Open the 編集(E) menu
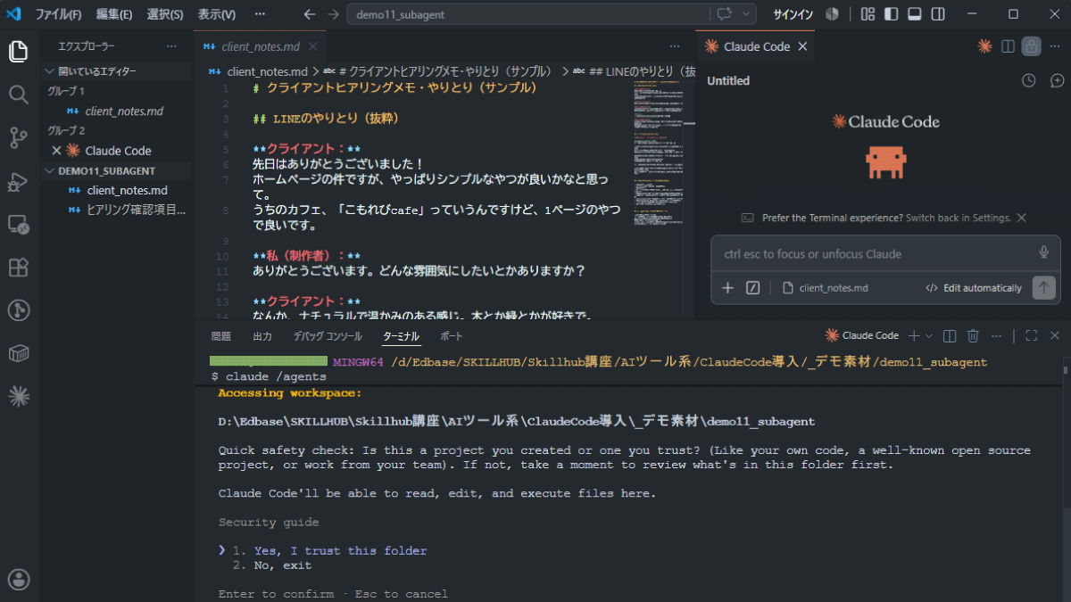 (x=113, y=14)
